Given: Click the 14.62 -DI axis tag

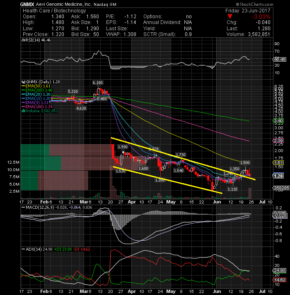Looking at the screenshot, I should click(x=279, y=280).
